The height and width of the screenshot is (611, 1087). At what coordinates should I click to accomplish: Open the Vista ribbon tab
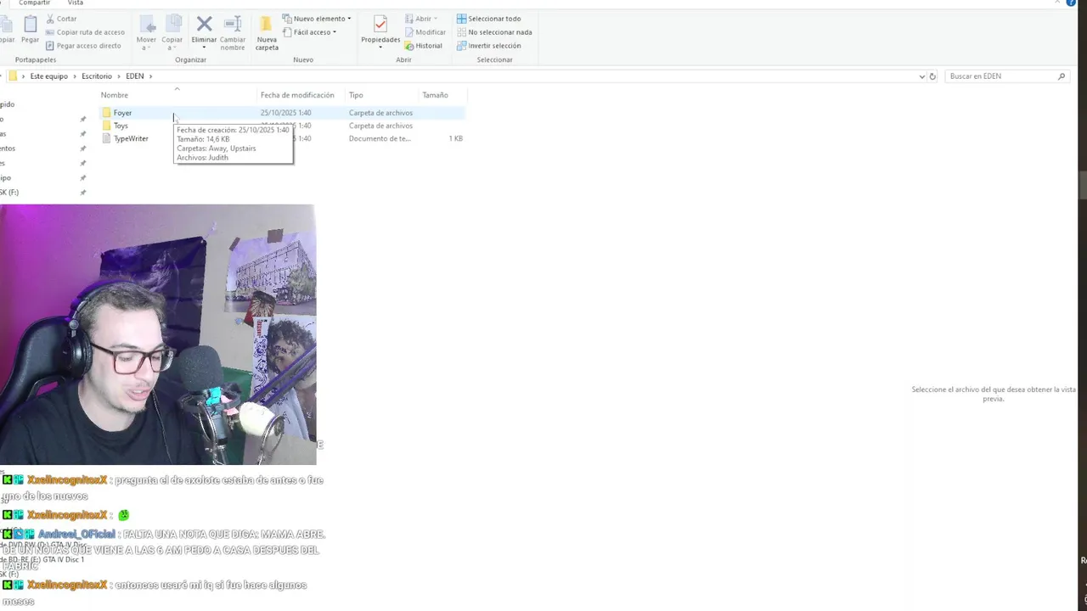[76, 3]
